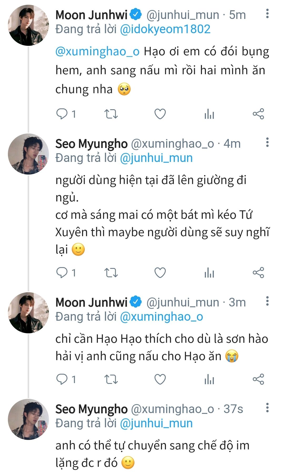Screen dimensions: 284x476
Task: Open more options on Seo Myungho's 37s tweet
Action: click(267, 408)
